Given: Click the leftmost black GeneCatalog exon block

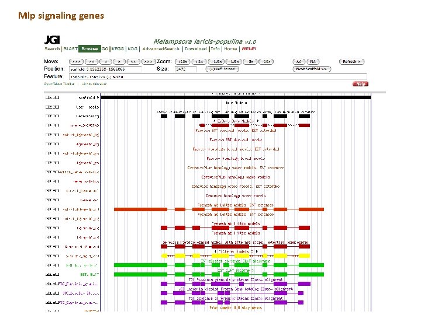Looking at the screenshot, I should [x=164, y=116].
